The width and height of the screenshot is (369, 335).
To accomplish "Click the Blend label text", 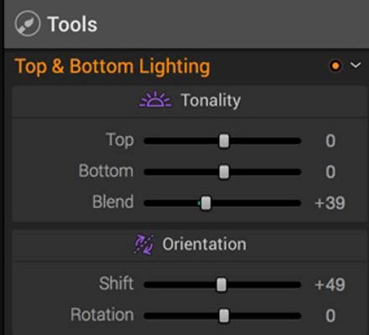I will pos(113,202).
